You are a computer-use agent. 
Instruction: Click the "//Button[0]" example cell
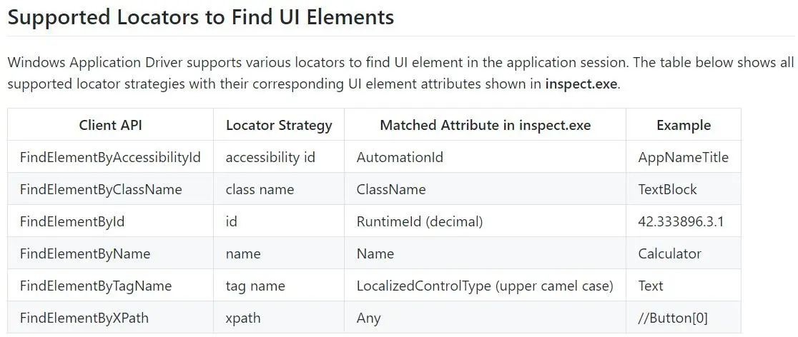[673, 318]
